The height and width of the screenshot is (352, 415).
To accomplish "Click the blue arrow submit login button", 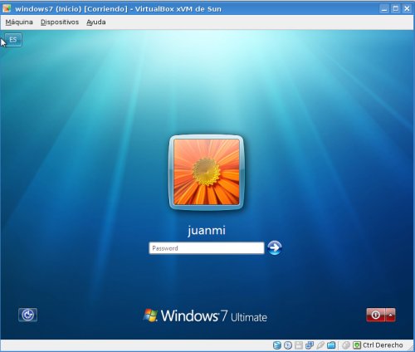I will pos(275,247).
